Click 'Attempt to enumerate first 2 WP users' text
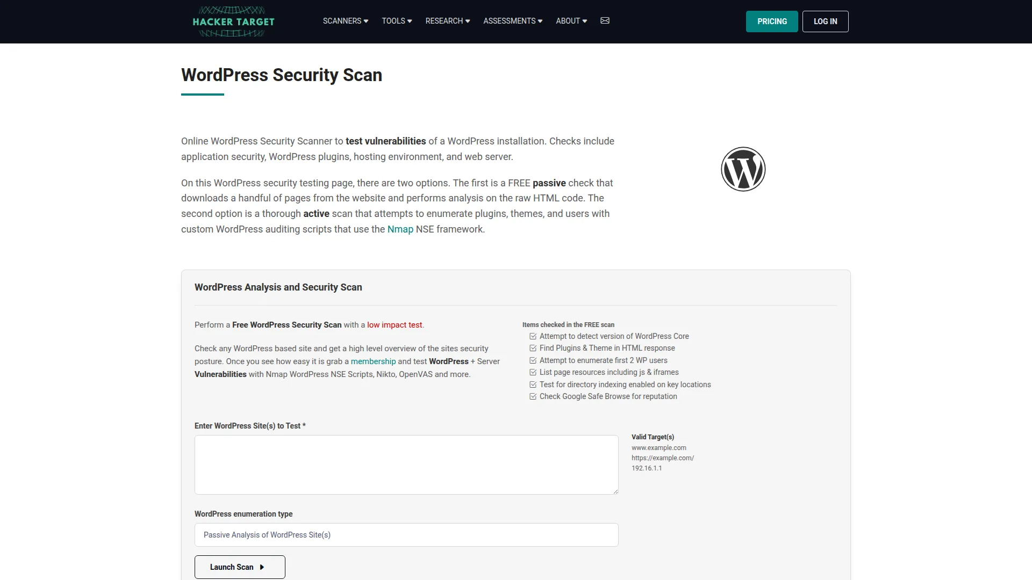 coord(603,360)
